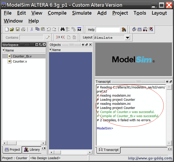The width and height of the screenshot is (174, 162).
Task: Click the Copy icon in toolbar
Action: coord(37,29)
